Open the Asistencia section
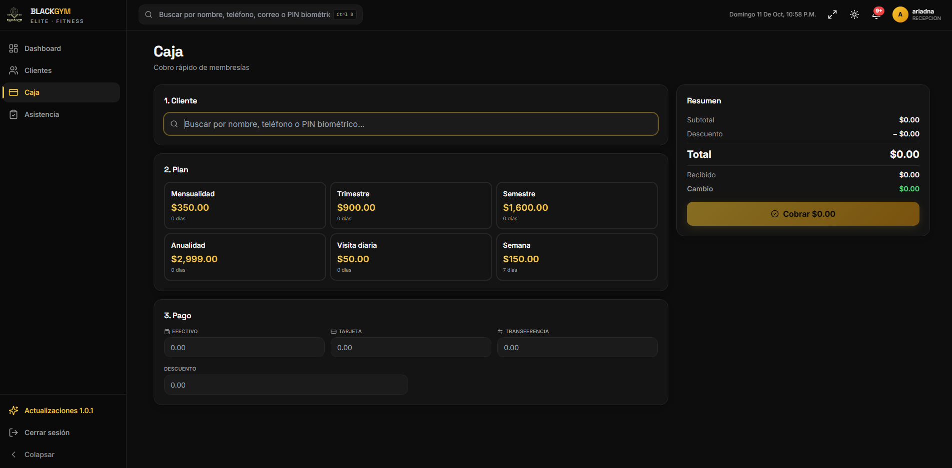 point(61,114)
